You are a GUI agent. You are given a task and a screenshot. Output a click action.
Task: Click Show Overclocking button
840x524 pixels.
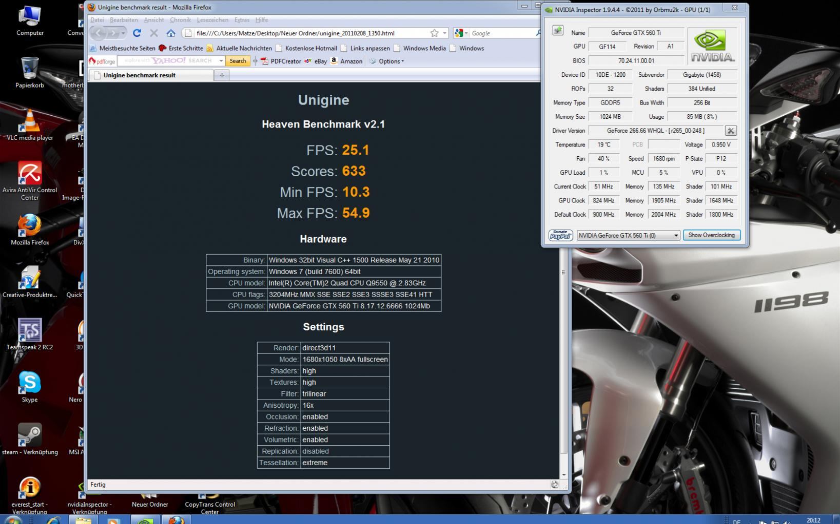click(711, 235)
